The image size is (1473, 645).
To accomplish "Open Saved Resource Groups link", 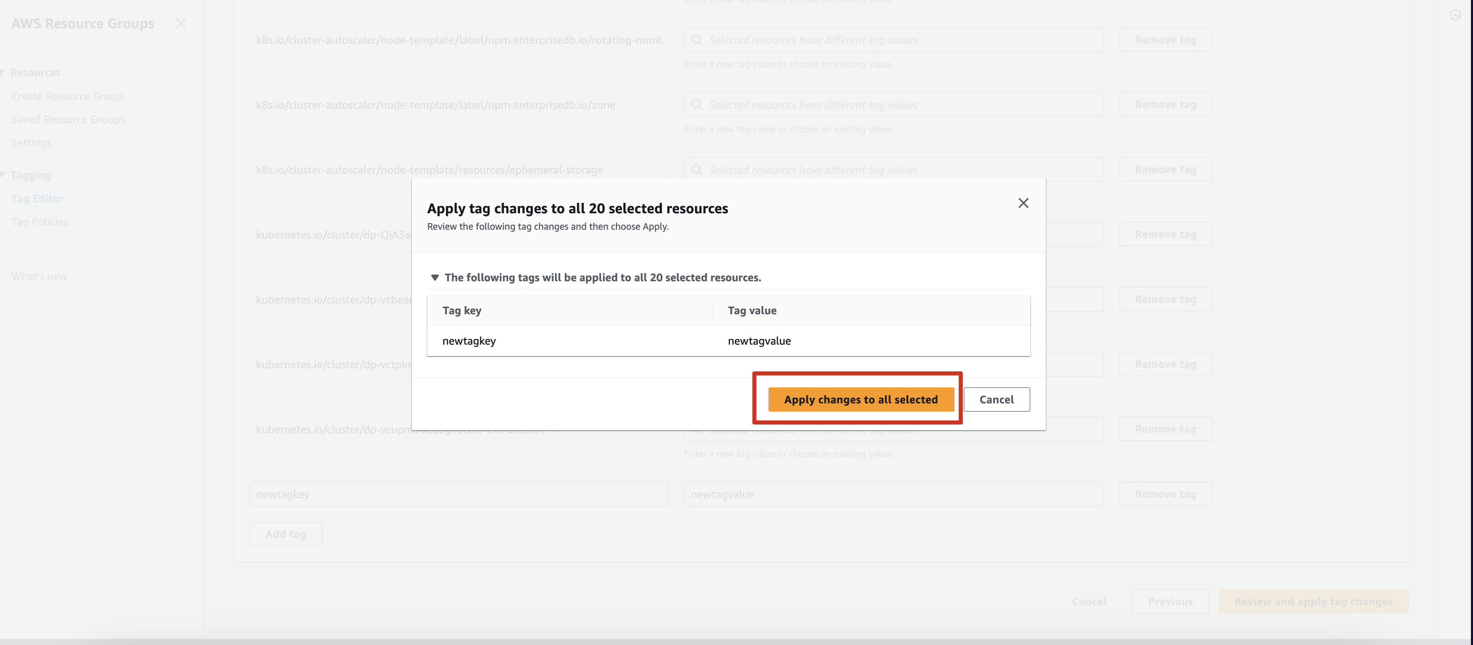I will [68, 119].
